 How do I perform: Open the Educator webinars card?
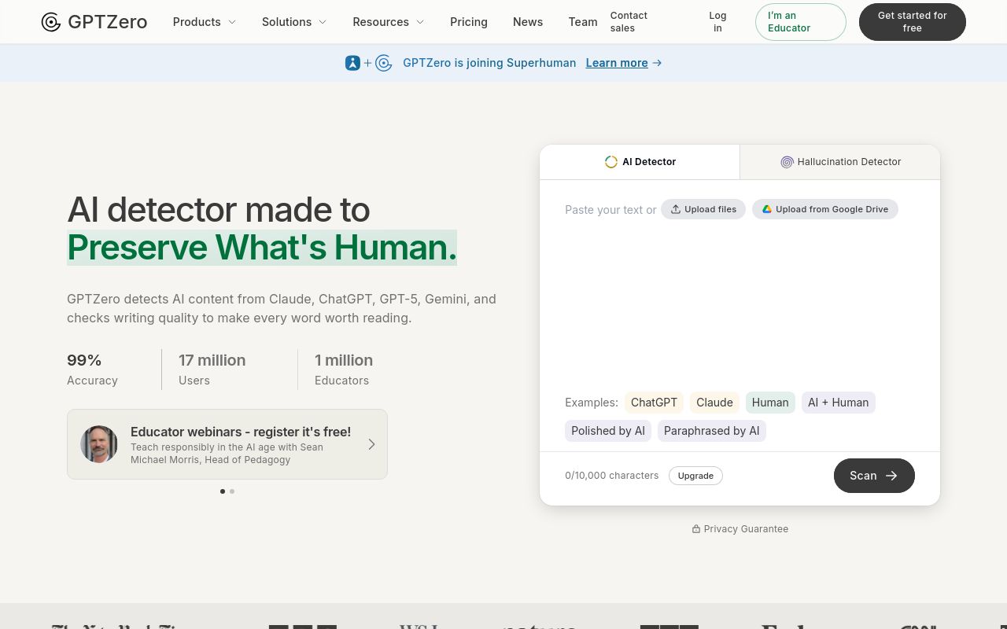point(227,444)
